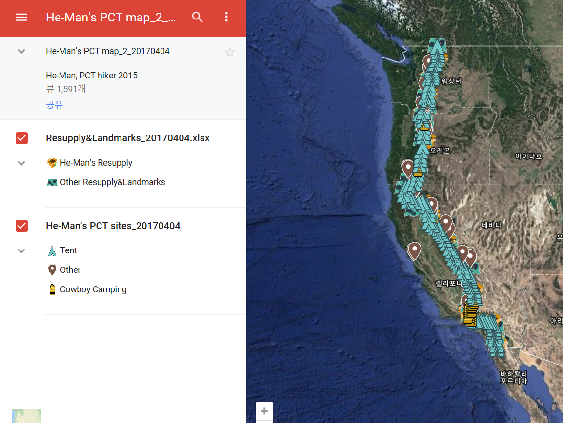Image resolution: width=563 pixels, height=423 pixels.
Task: Star this map with the star icon
Action: (x=230, y=52)
